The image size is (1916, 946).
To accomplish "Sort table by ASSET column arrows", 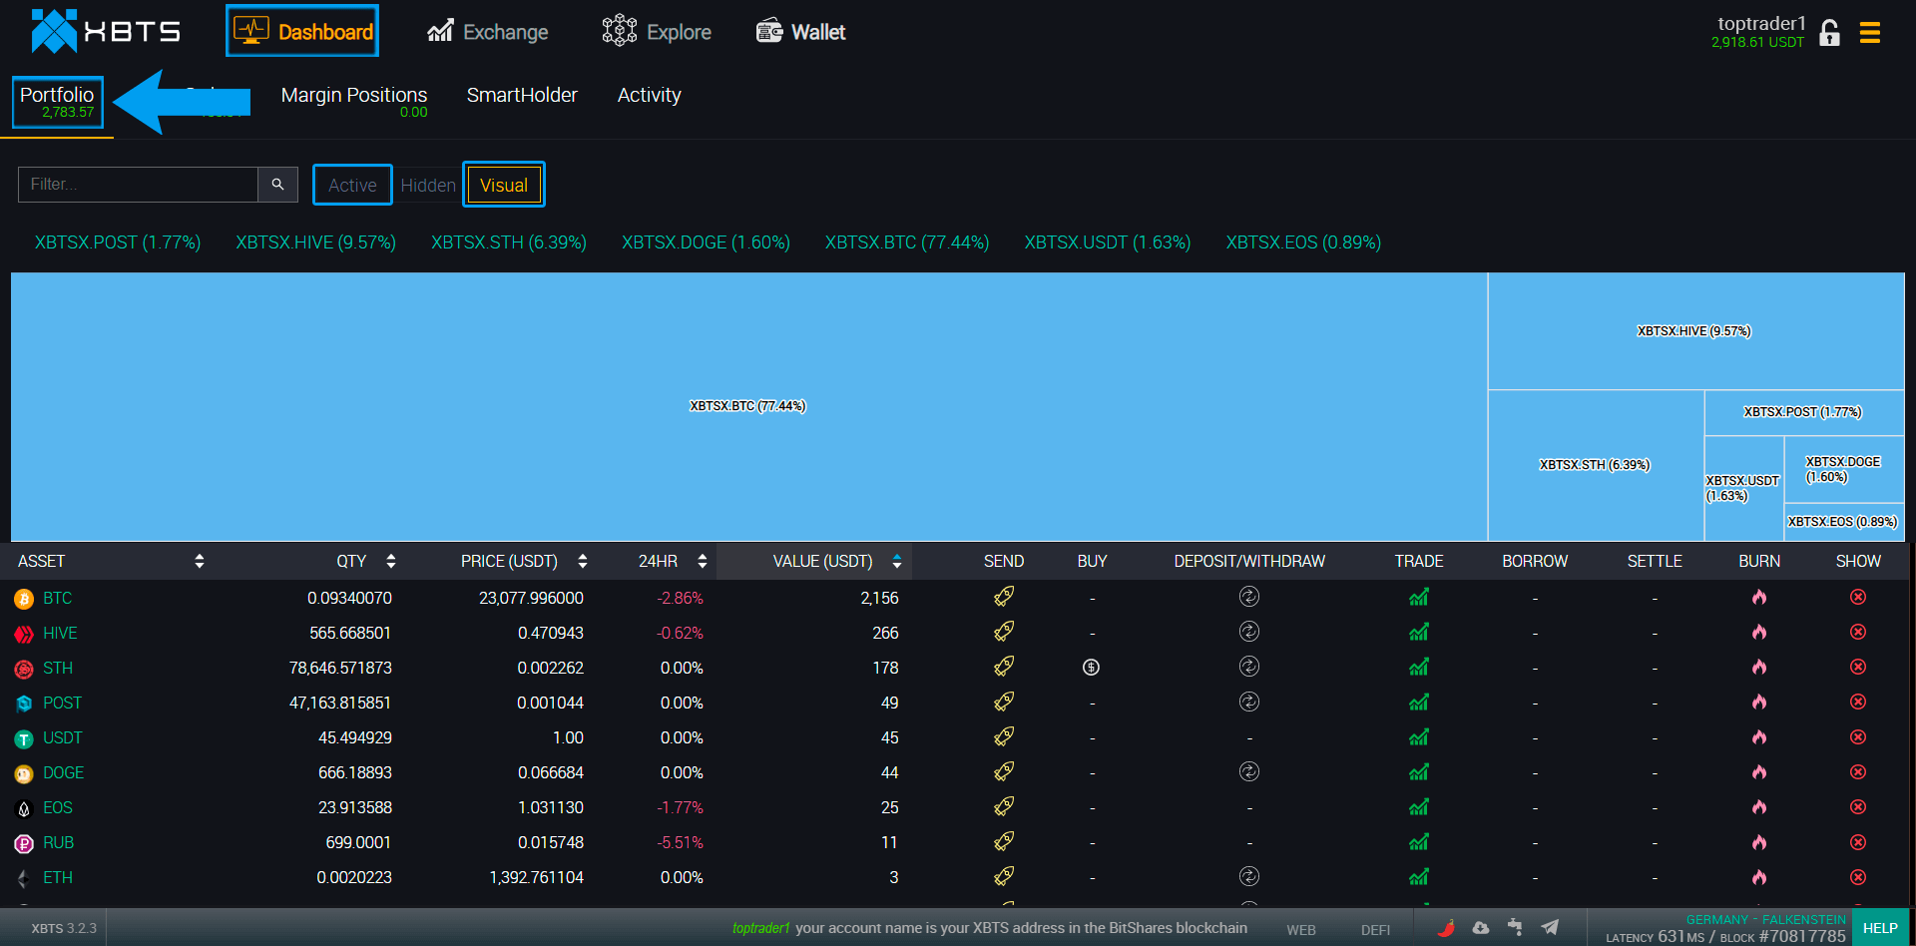I will pyautogui.click(x=200, y=561).
